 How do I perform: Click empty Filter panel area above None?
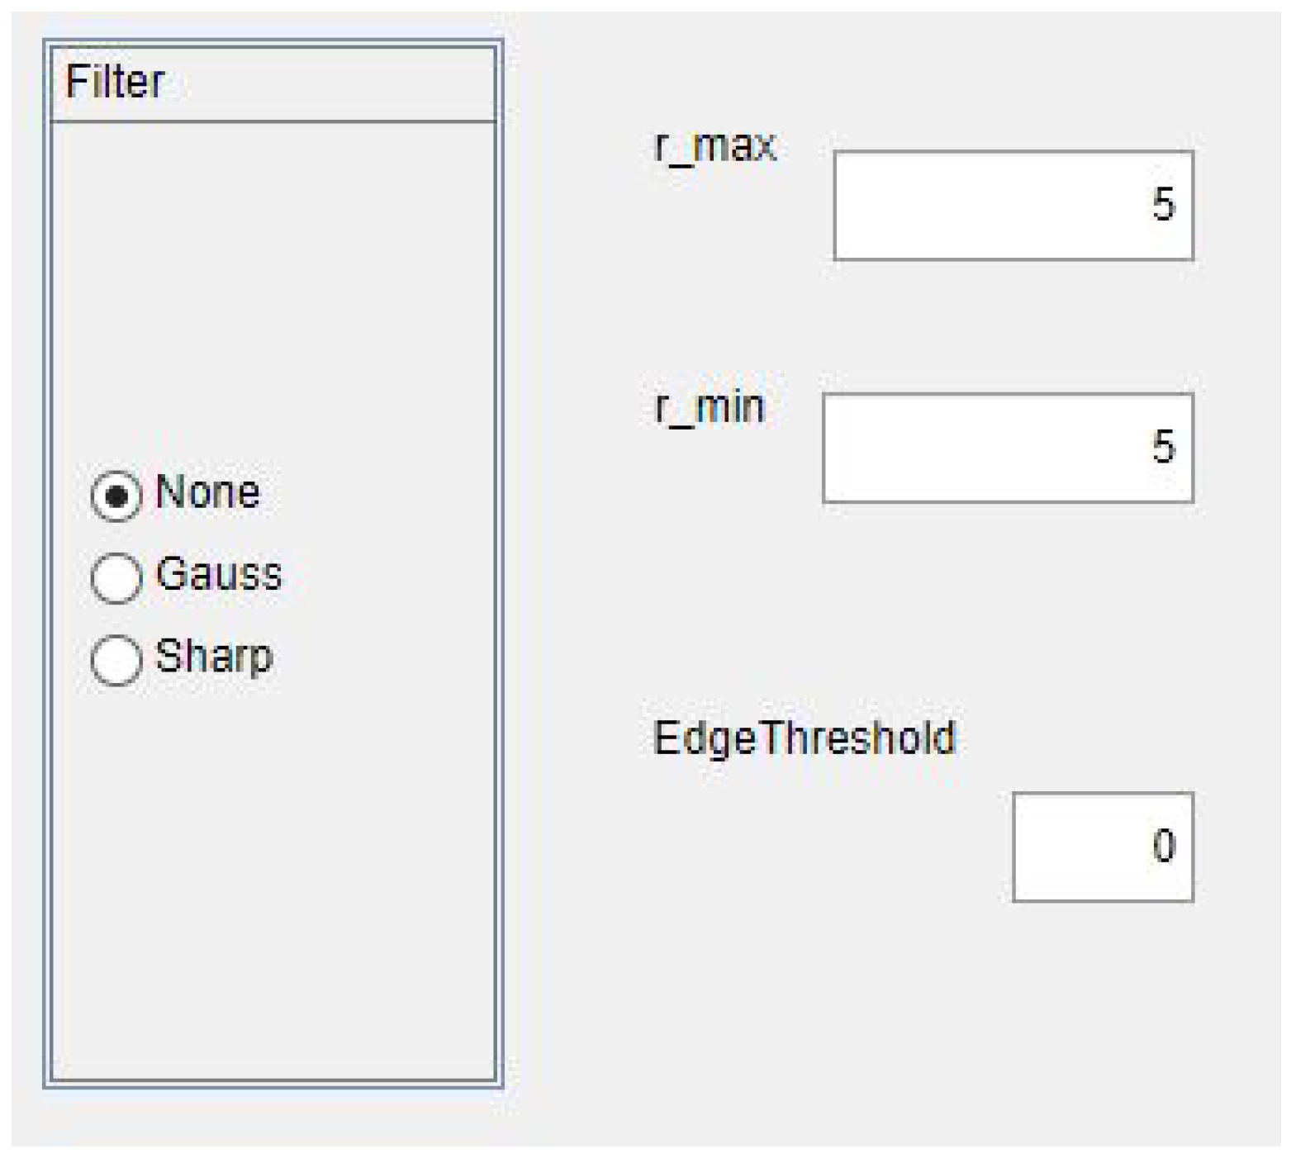[273, 289]
